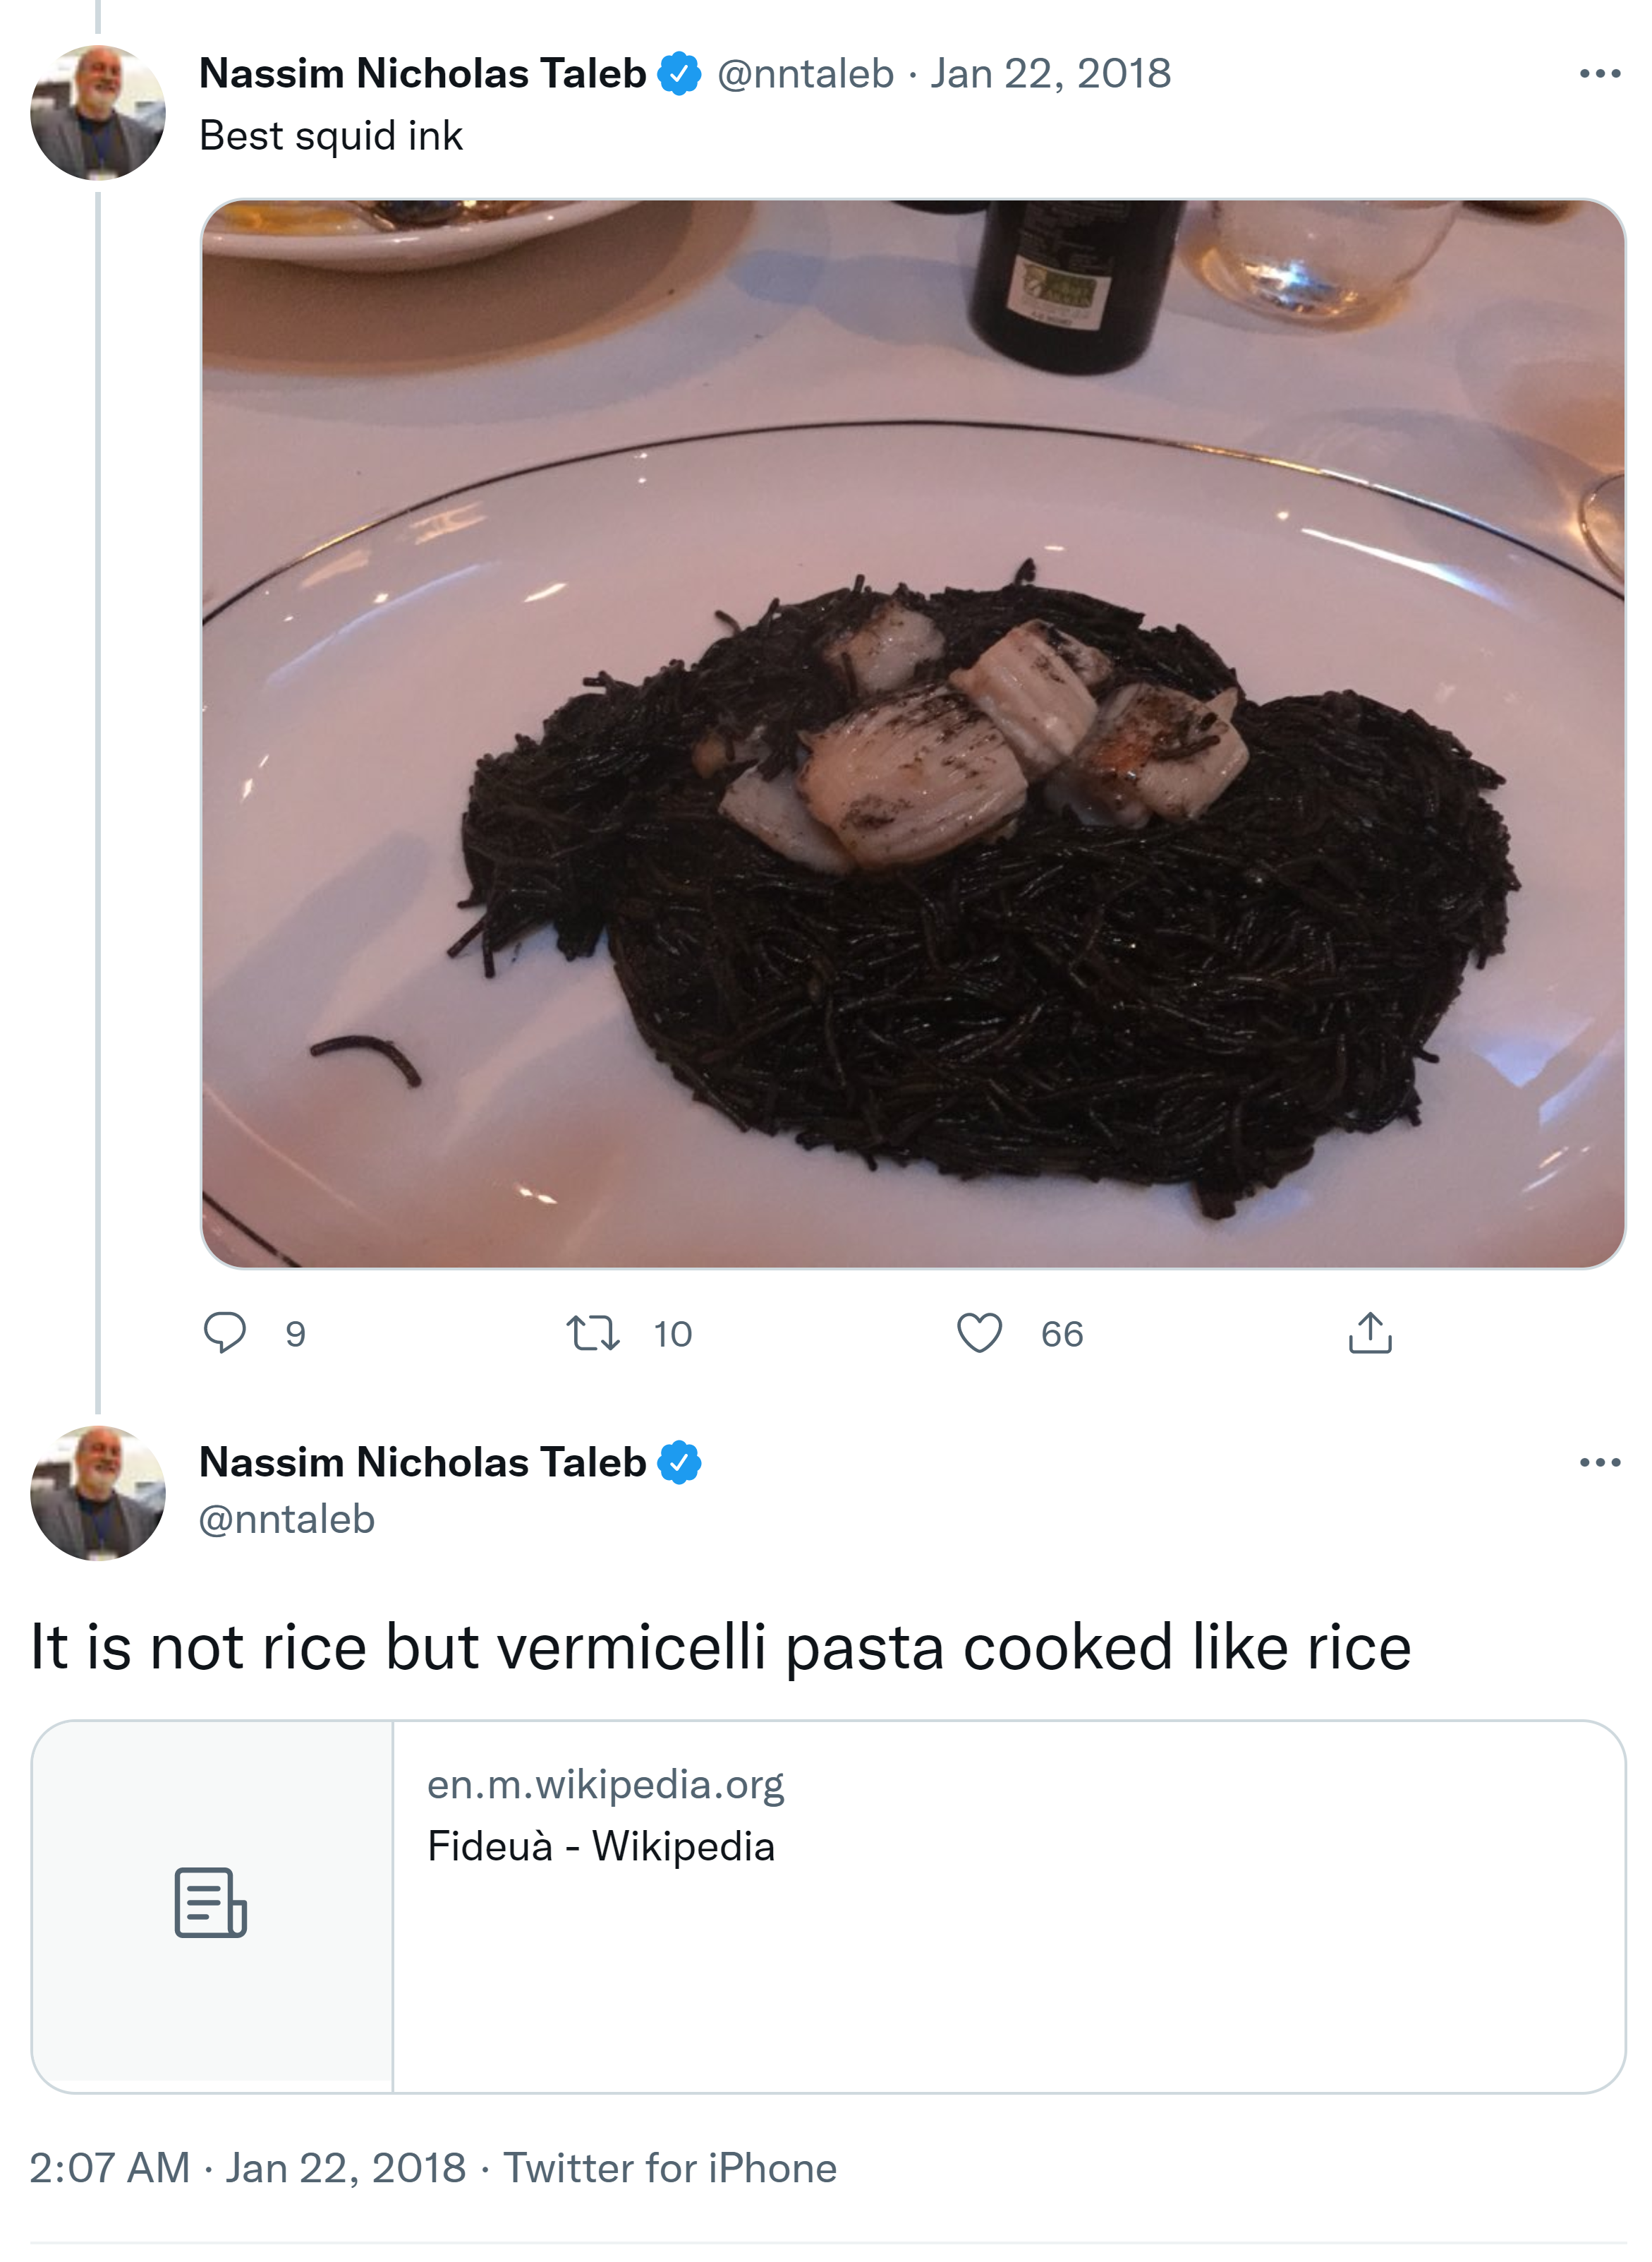Click the verified badge on the vermicelli tweet

[x=679, y=1462]
